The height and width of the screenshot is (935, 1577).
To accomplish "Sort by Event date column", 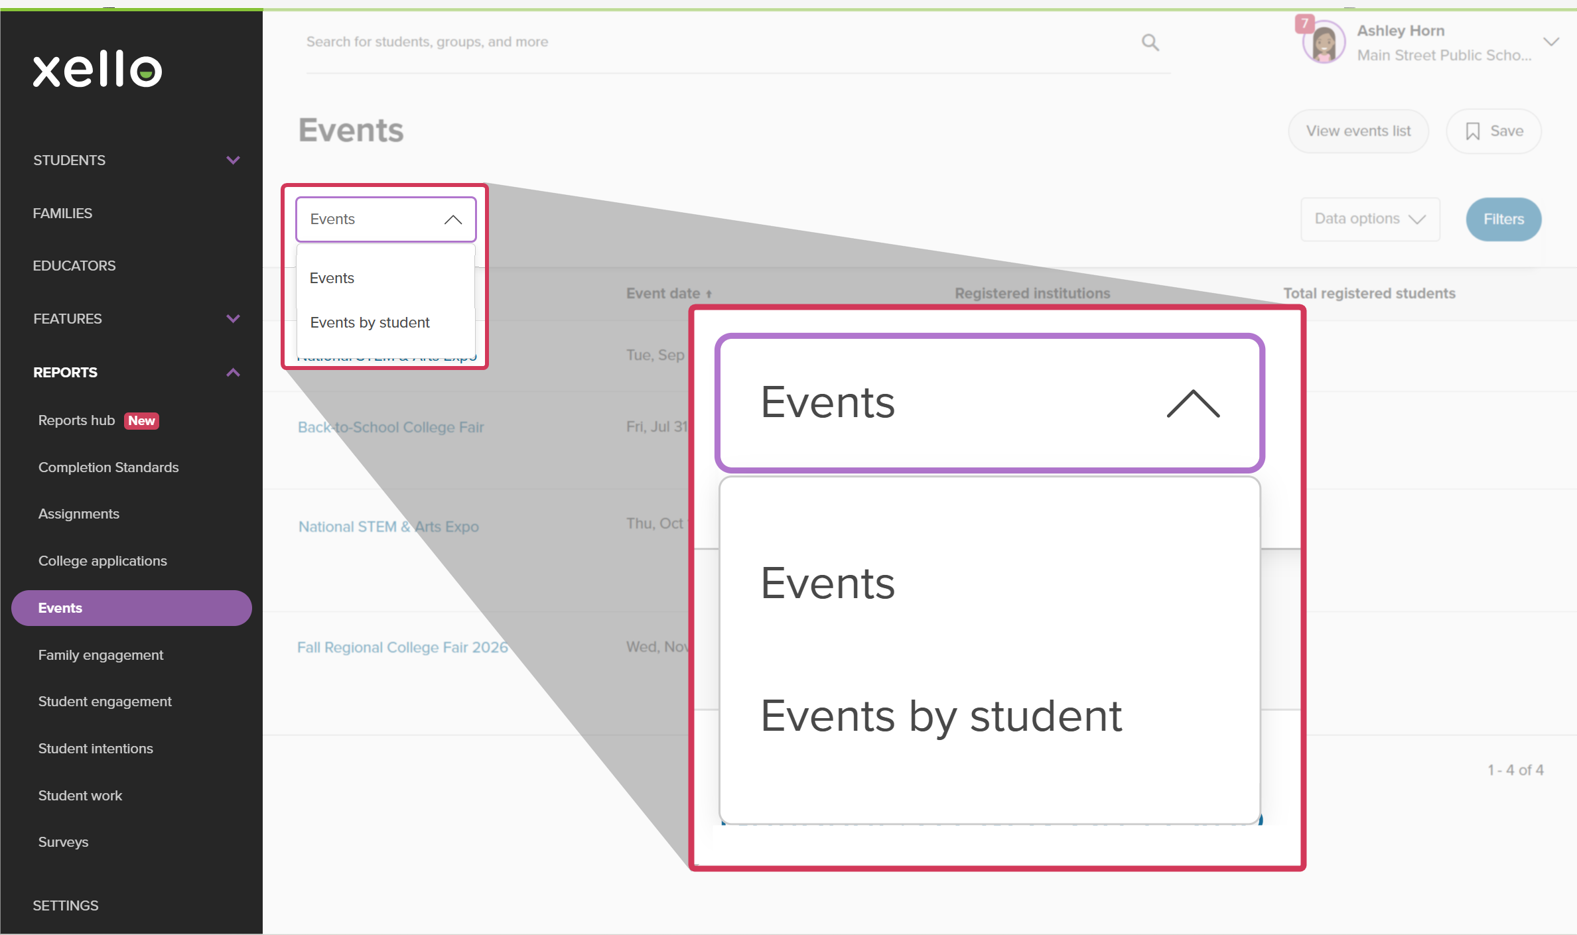I will 669,293.
